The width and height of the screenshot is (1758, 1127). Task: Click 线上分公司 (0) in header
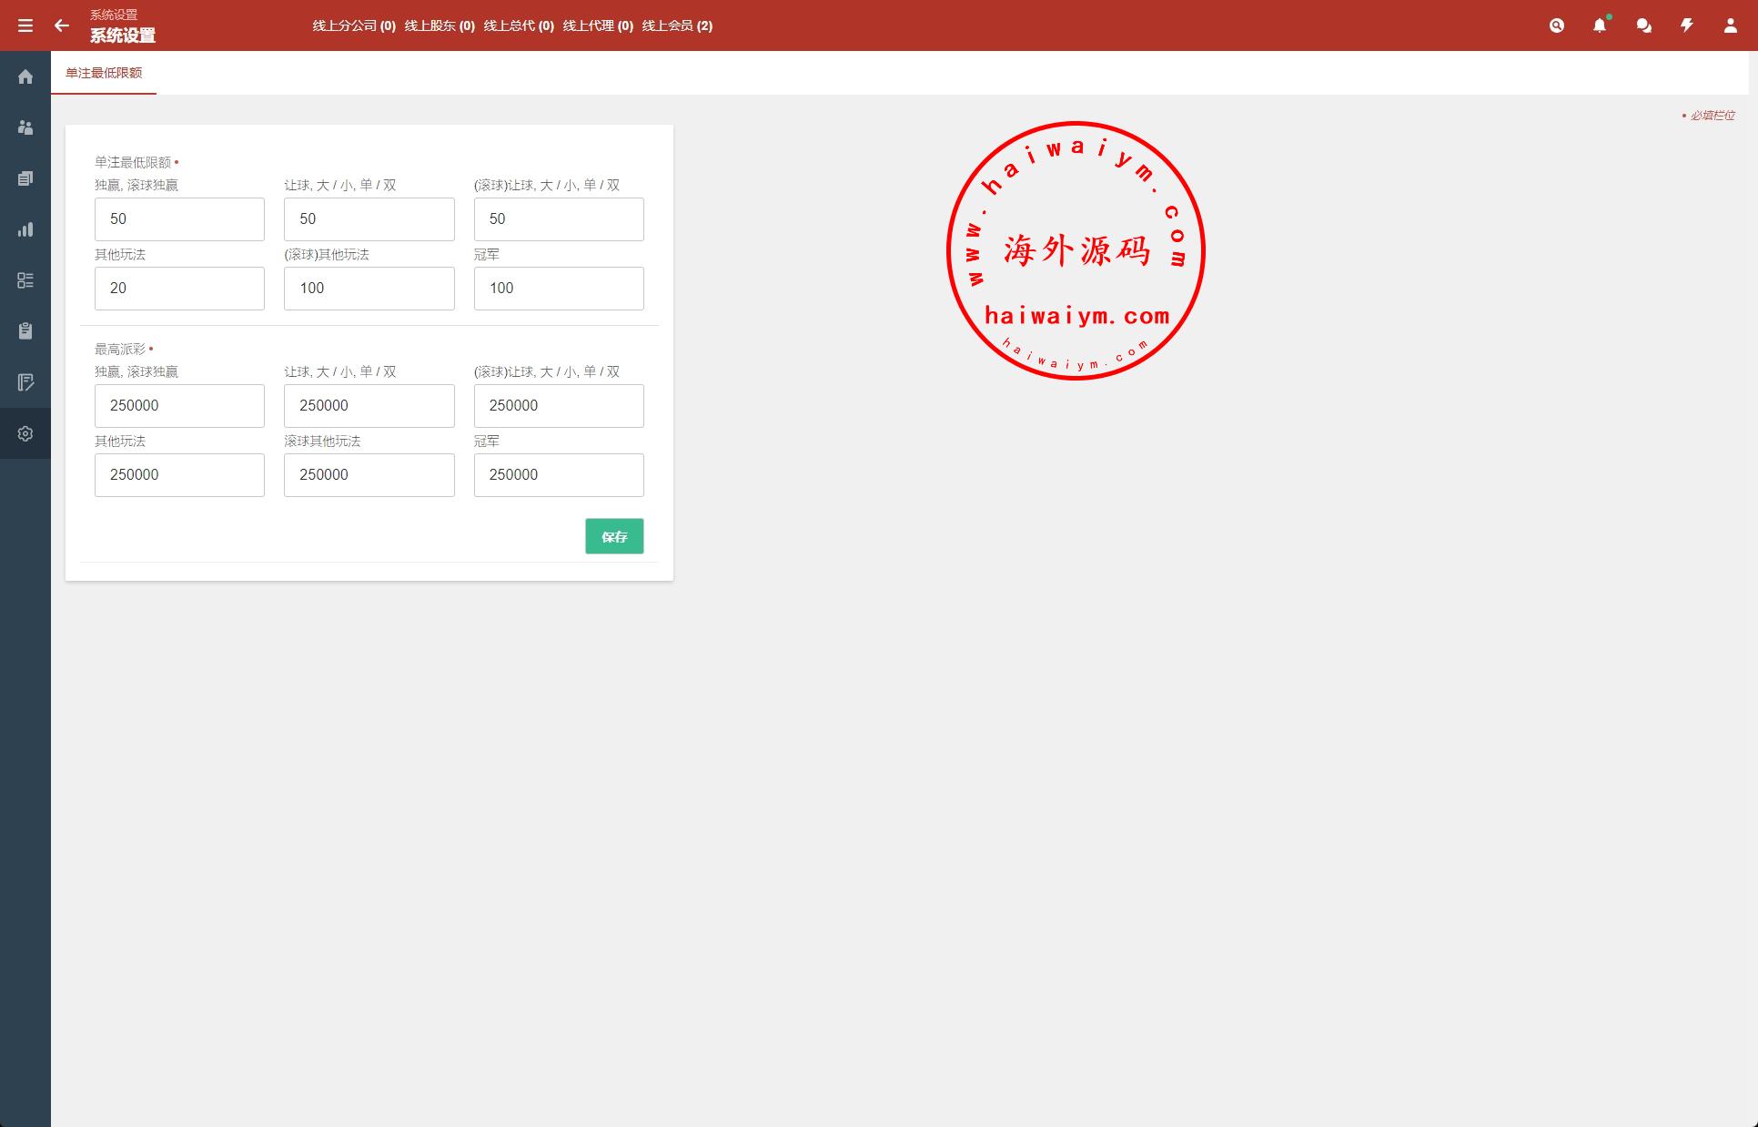pyautogui.click(x=354, y=25)
